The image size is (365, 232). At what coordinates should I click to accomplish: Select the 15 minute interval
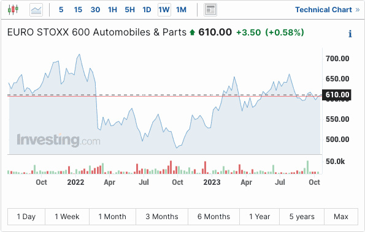coord(78,10)
